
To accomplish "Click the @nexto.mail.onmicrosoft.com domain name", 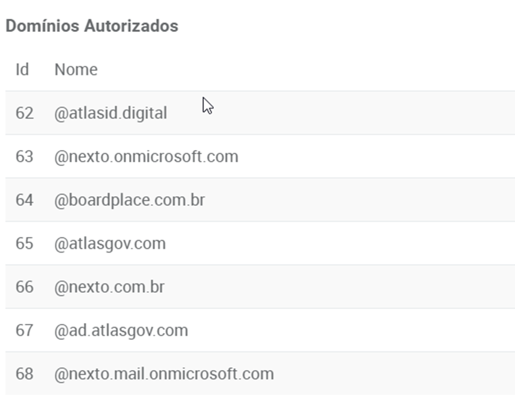I will click(x=164, y=374).
